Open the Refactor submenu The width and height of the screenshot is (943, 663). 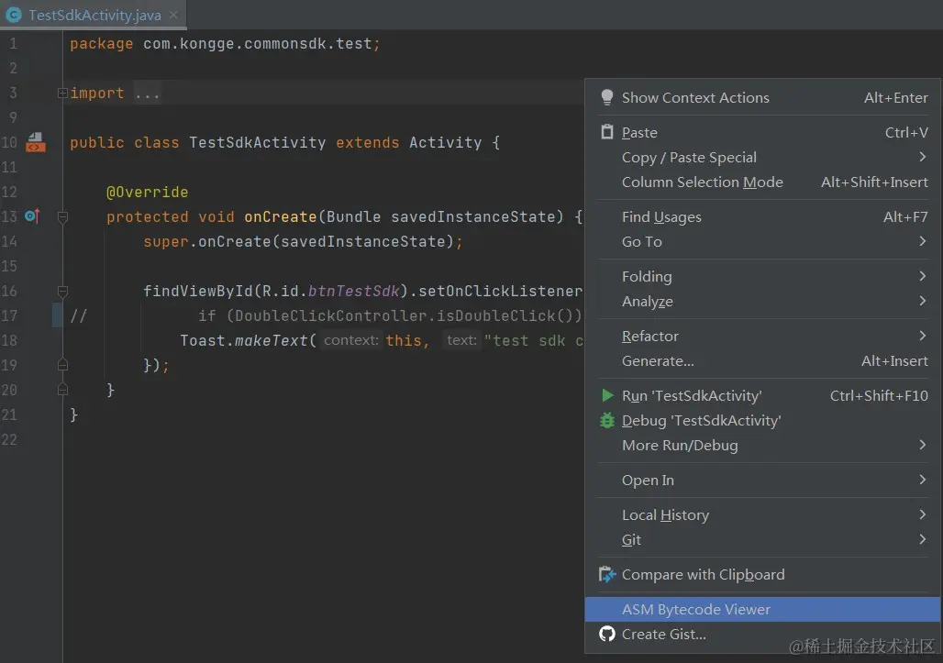[762, 336]
